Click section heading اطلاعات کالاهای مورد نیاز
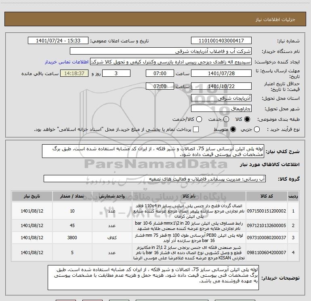The width and height of the screenshot is (311, 301). tap(270, 164)
